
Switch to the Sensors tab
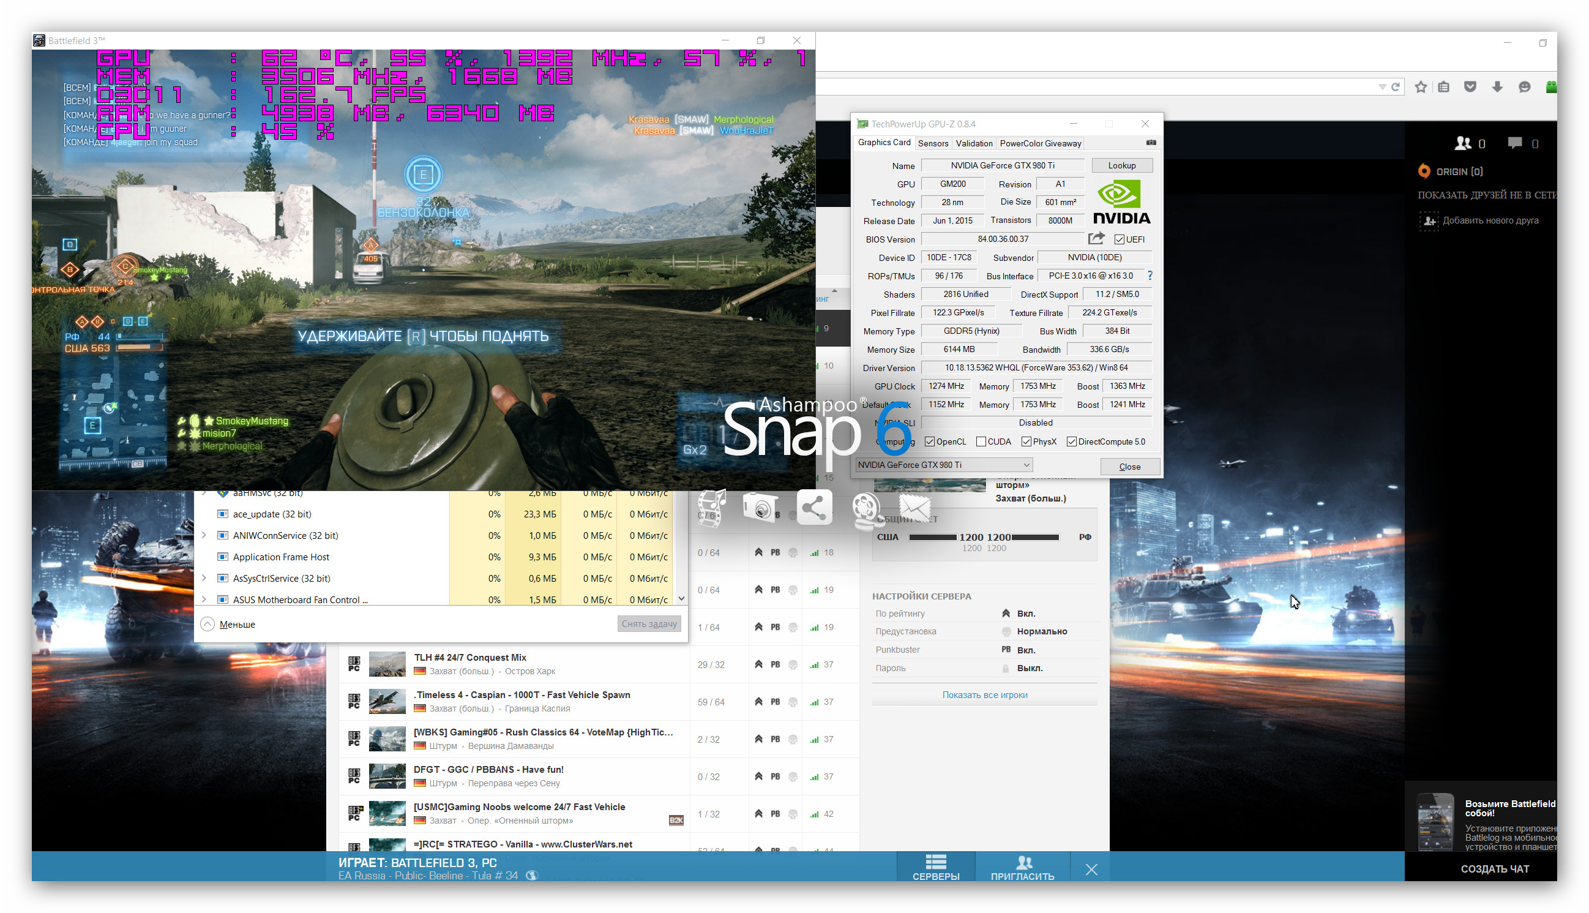pyautogui.click(x=933, y=144)
